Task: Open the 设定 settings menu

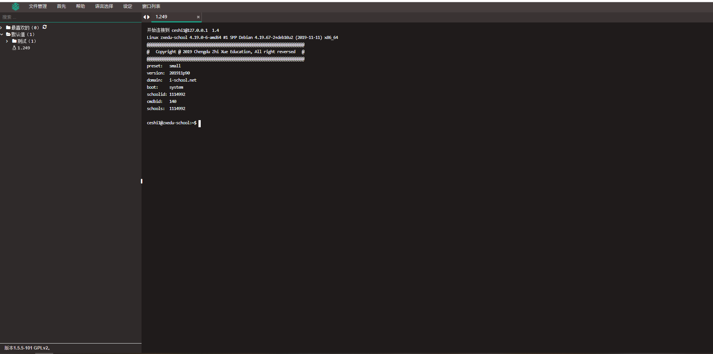Action: 128,6
